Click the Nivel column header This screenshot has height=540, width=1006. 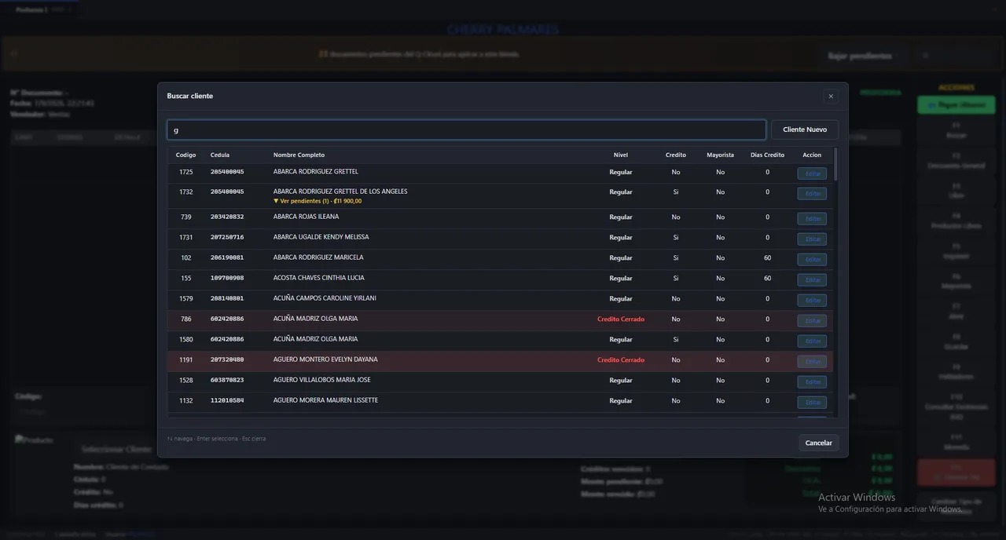coord(621,155)
